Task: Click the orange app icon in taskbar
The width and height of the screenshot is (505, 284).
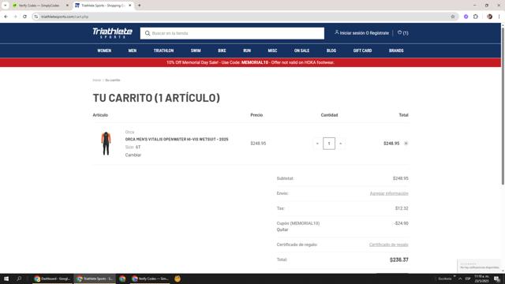Action: click(178, 278)
